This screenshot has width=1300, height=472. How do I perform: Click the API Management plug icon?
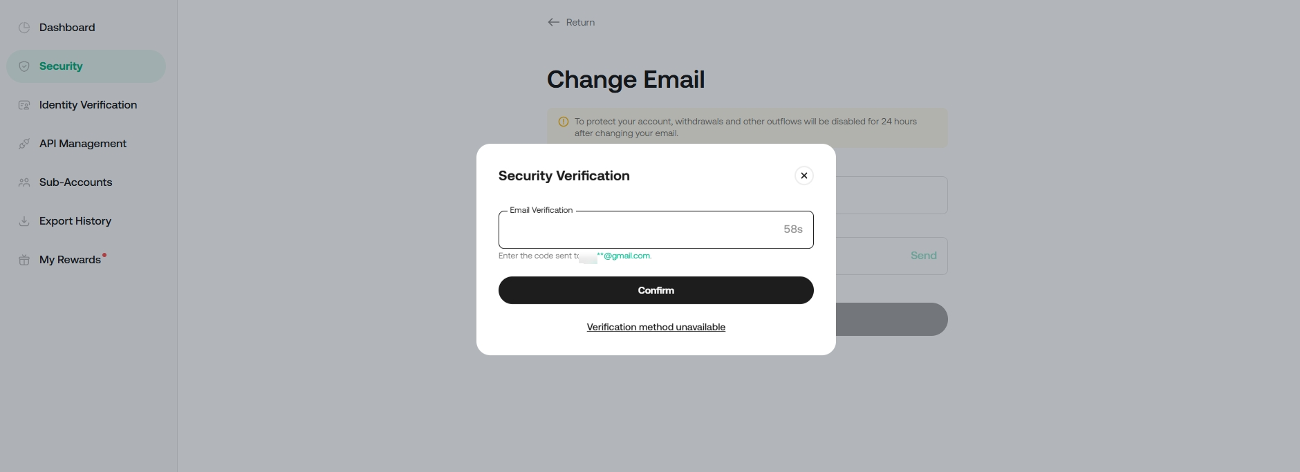(x=24, y=144)
